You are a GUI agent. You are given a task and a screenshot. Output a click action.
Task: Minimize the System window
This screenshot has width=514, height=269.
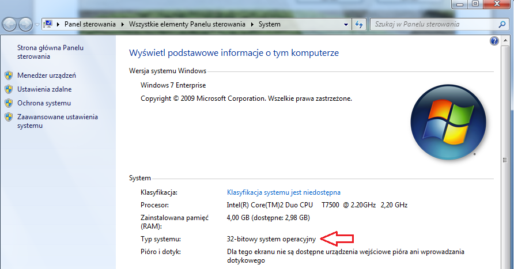460,4
